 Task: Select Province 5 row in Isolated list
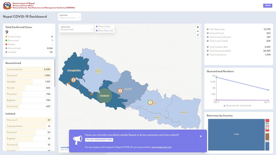pos(29,120)
